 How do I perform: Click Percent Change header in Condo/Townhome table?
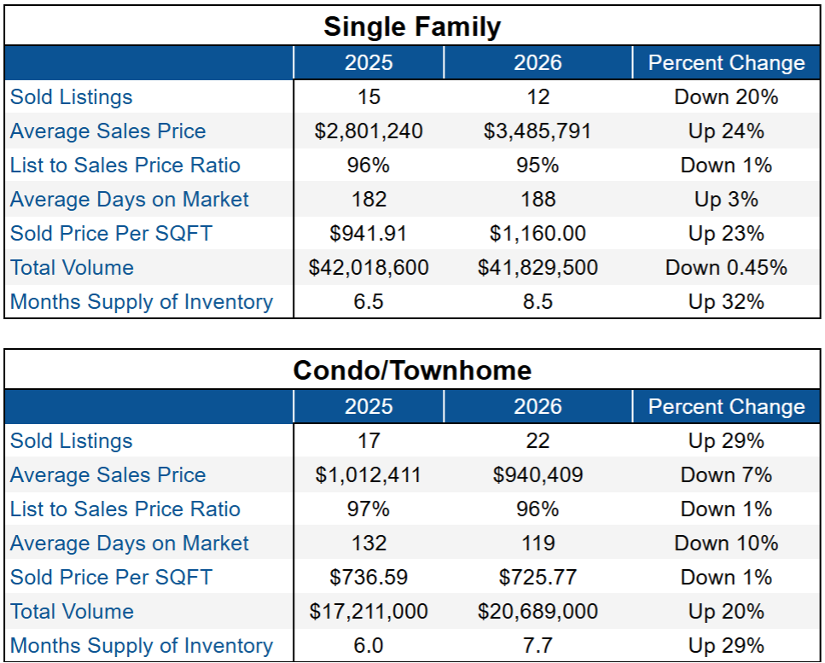726,407
